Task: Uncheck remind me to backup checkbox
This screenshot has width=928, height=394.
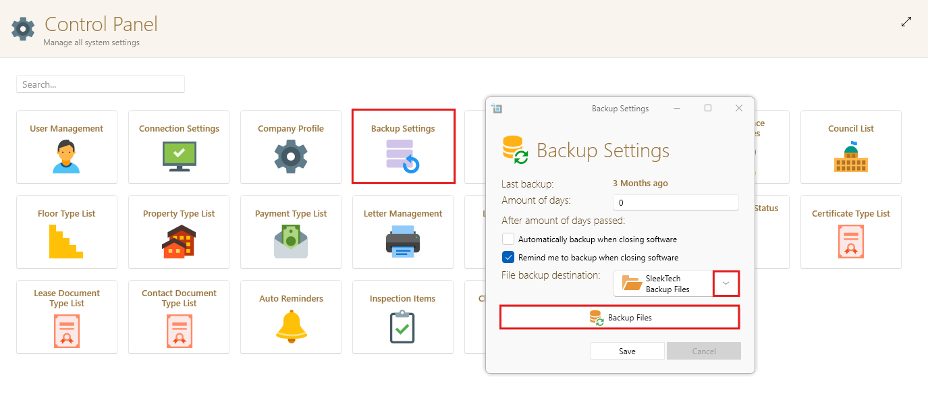Action: (508, 257)
